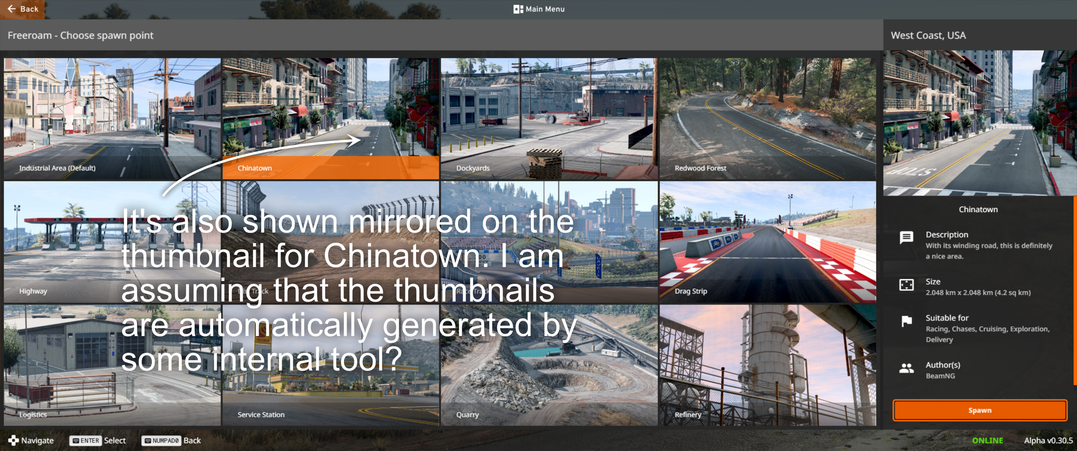Click the NUMPAD0 key hint icon
Image resolution: width=1077 pixels, height=451 pixels.
pyautogui.click(x=161, y=441)
